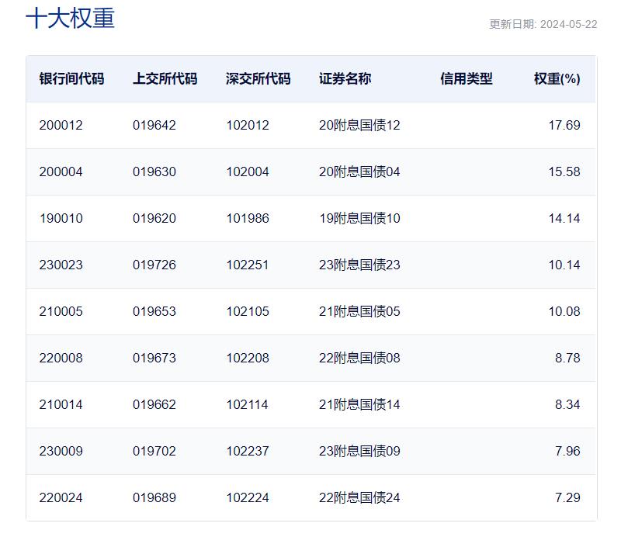
Task: Open security name 22附息国债08
Action: click(x=359, y=358)
